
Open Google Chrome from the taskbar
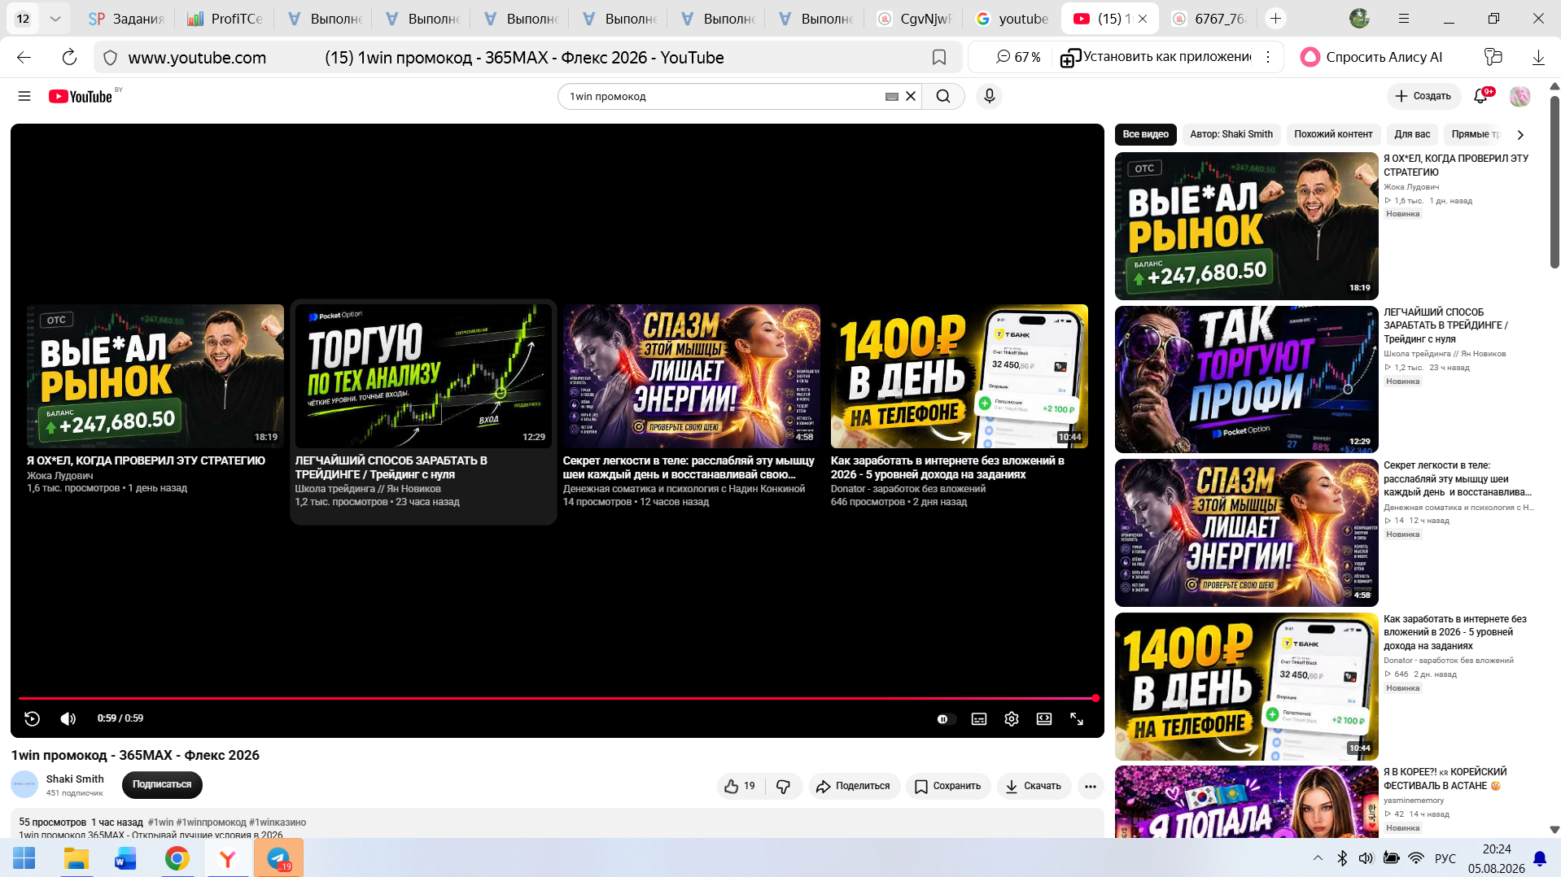coord(177,858)
